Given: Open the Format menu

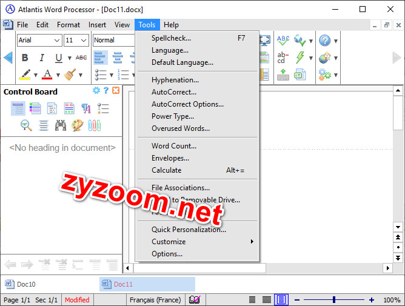Looking at the screenshot, I should coord(69,25).
